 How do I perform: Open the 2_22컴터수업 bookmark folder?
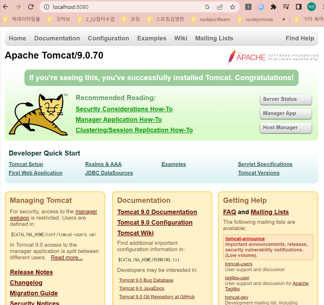click(96, 19)
